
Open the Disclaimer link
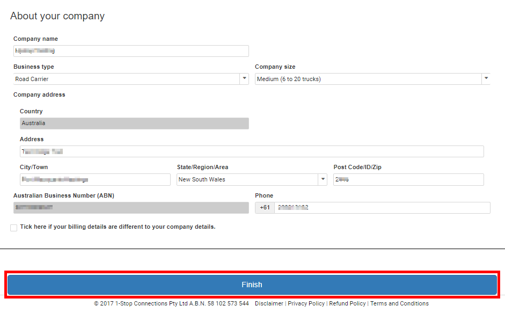point(269,303)
